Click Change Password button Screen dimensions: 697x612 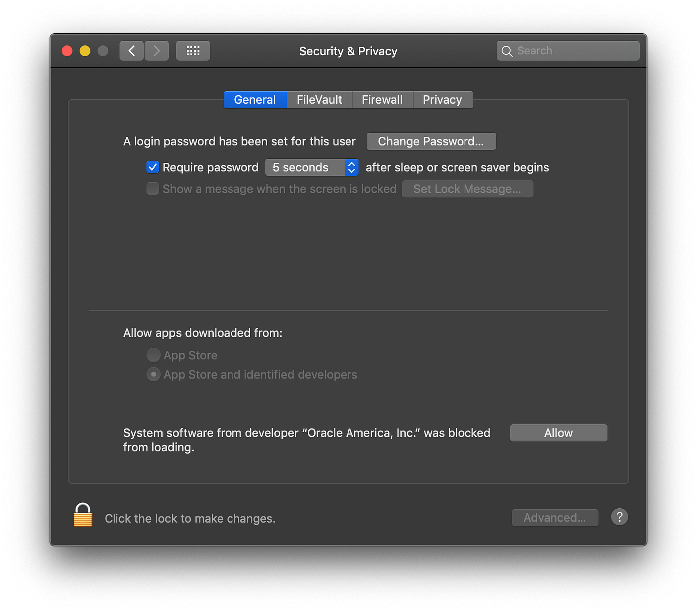431,141
